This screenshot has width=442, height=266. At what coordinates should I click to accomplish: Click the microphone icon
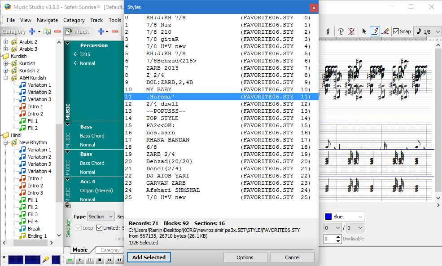click(x=45, y=260)
